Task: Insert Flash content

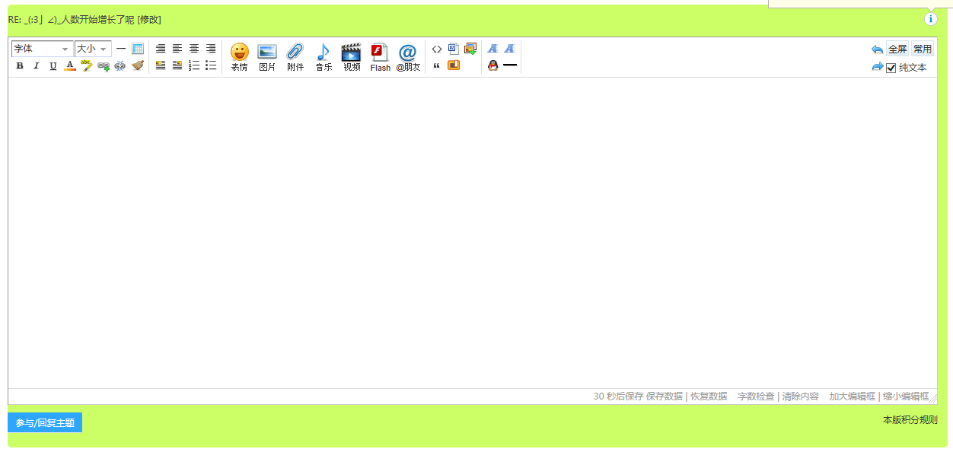Action: tap(380, 57)
